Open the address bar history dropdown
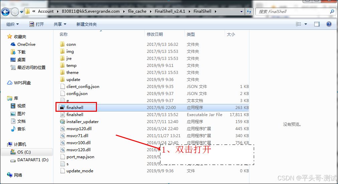This screenshot has height=184, width=338. (x=241, y=12)
